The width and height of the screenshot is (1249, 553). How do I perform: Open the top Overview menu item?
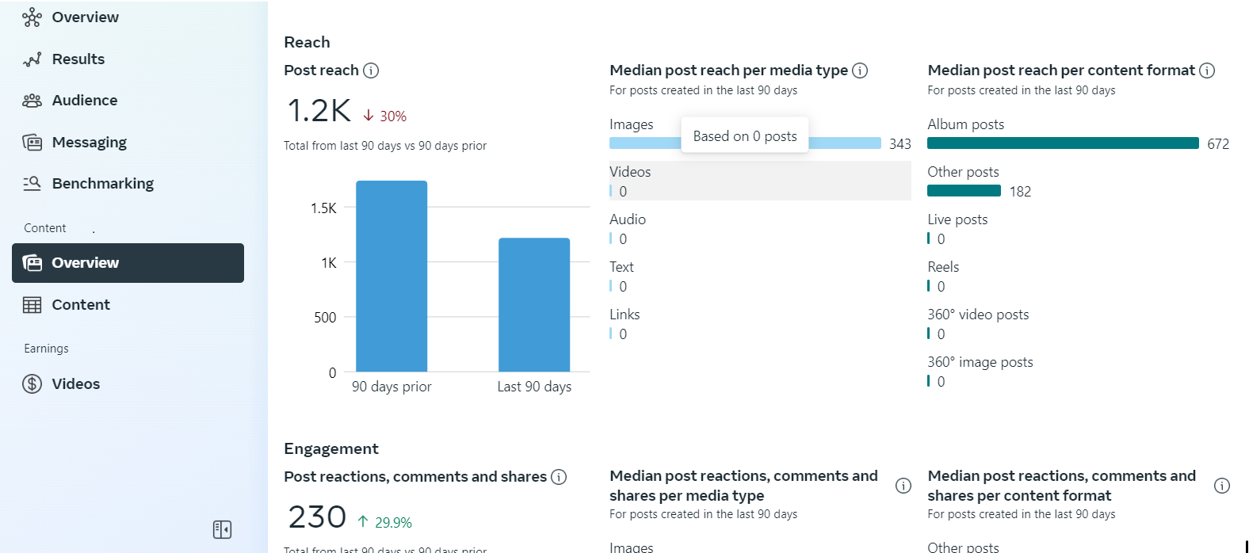point(85,17)
